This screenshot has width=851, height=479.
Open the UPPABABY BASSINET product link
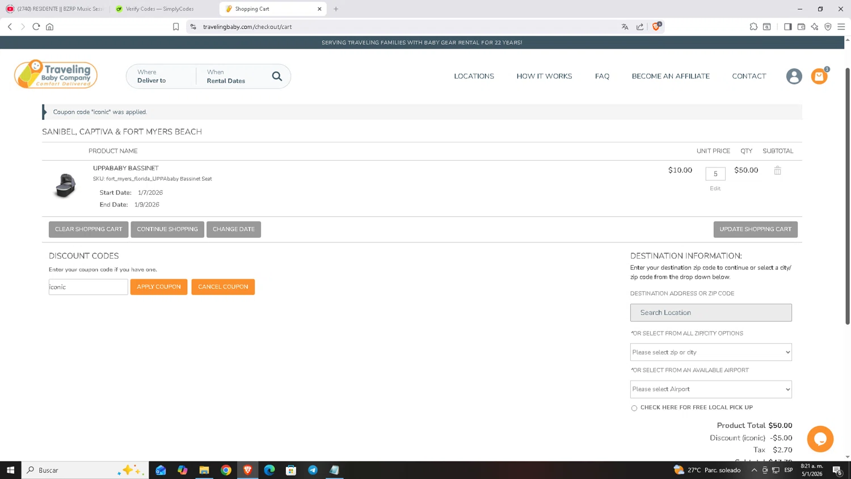click(x=126, y=168)
